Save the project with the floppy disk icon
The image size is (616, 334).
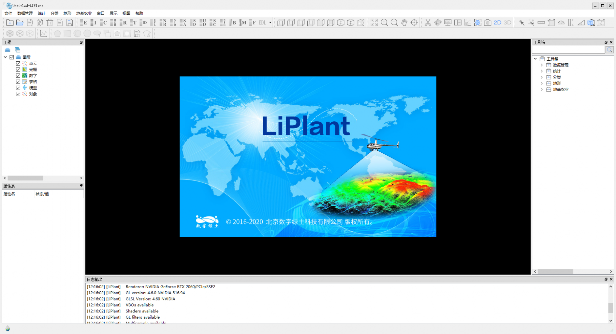[x=69, y=23]
